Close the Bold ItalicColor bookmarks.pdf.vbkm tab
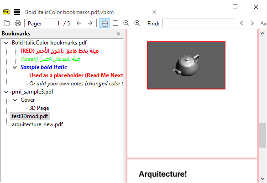 tap(154, 12)
